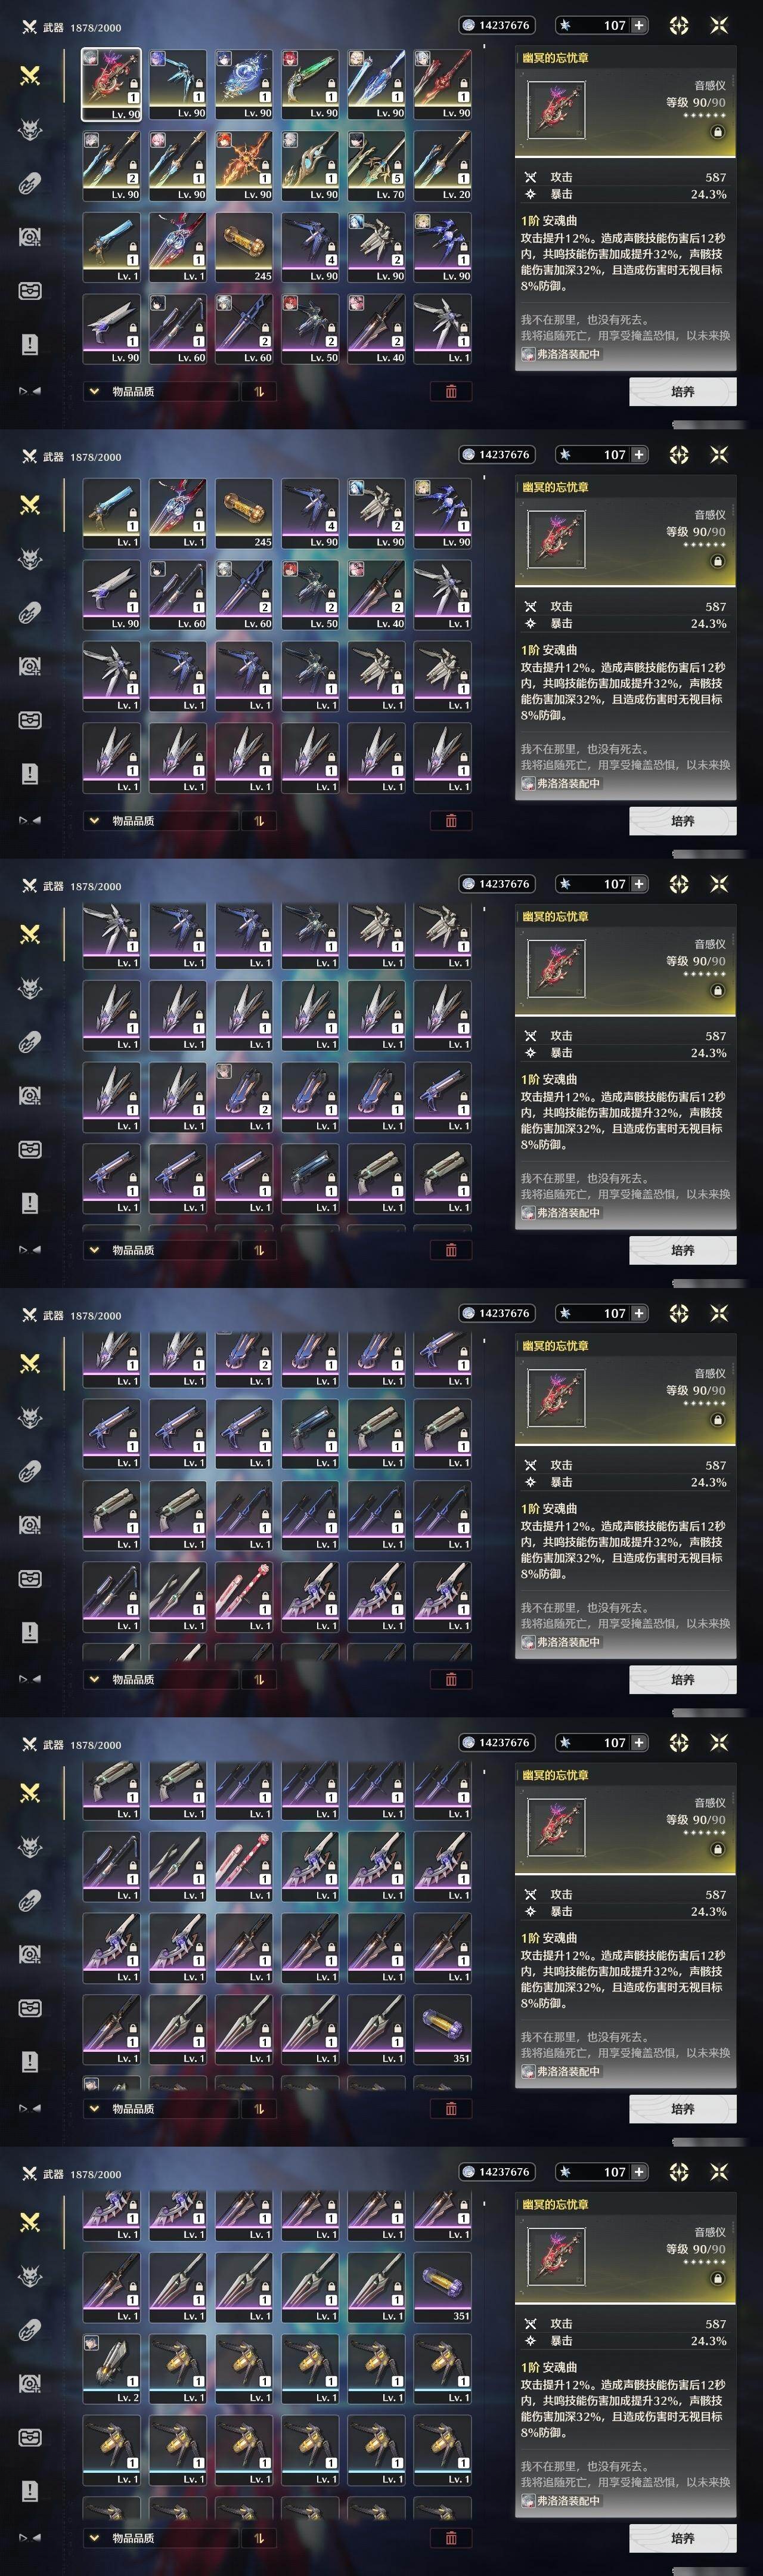
Task: Click the circular target icon in topmost header
Action: pyautogui.click(x=679, y=25)
